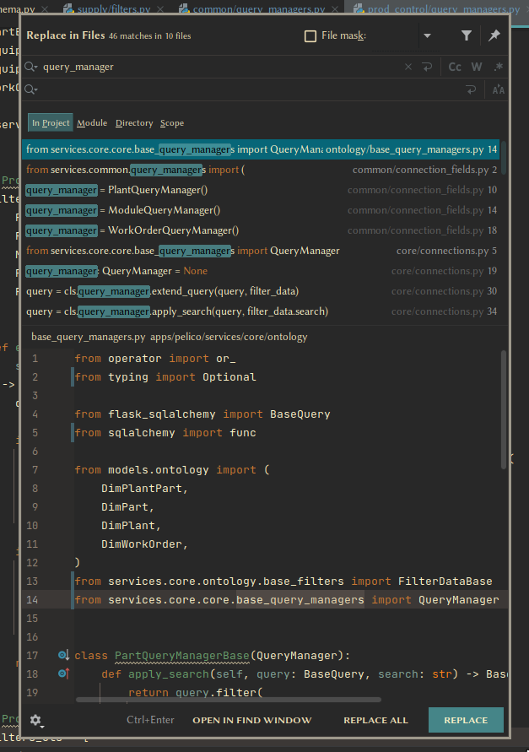Select WorkOrderQueryManager() result row
Screen dimensions: 529x752
(261, 230)
